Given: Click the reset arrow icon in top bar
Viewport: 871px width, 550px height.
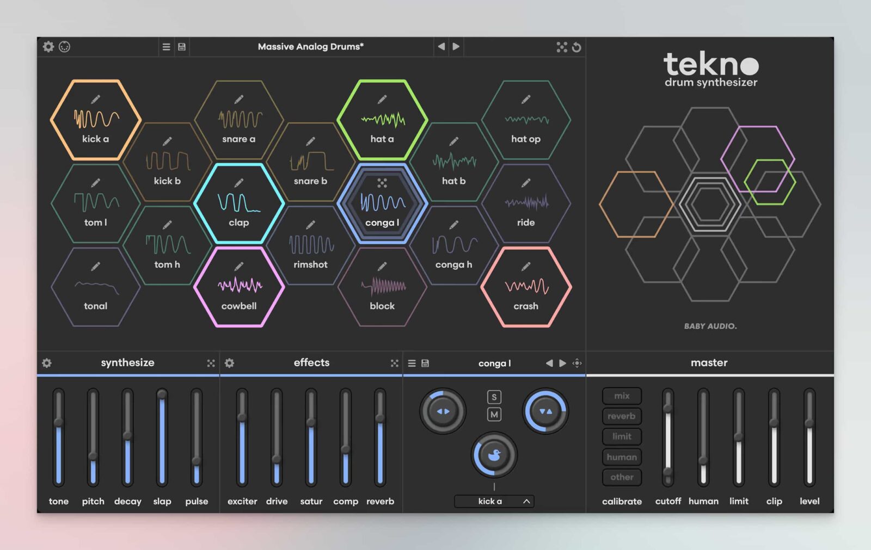Looking at the screenshot, I should tap(576, 47).
